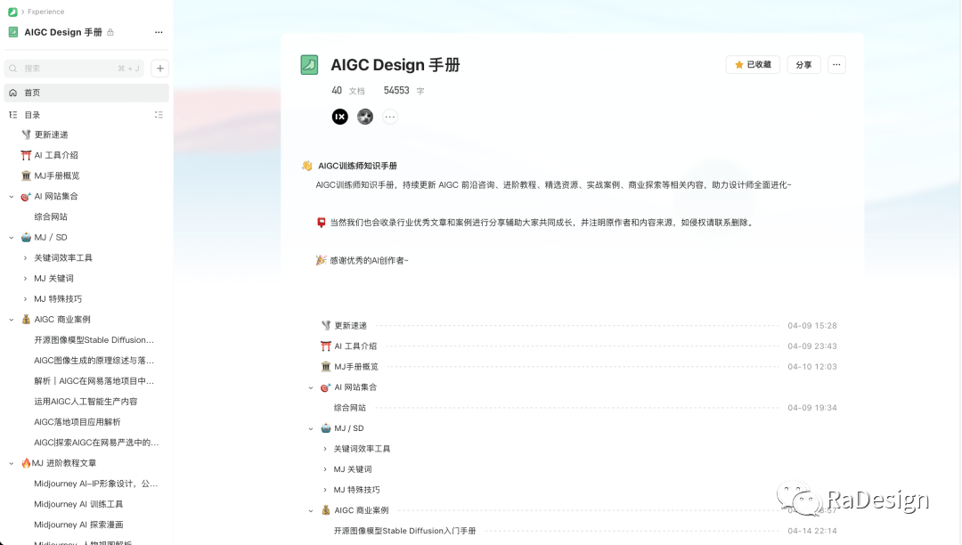
Task: Open 运用AIGC人工智能生产内容 in sidebar
Action: point(86,402)
